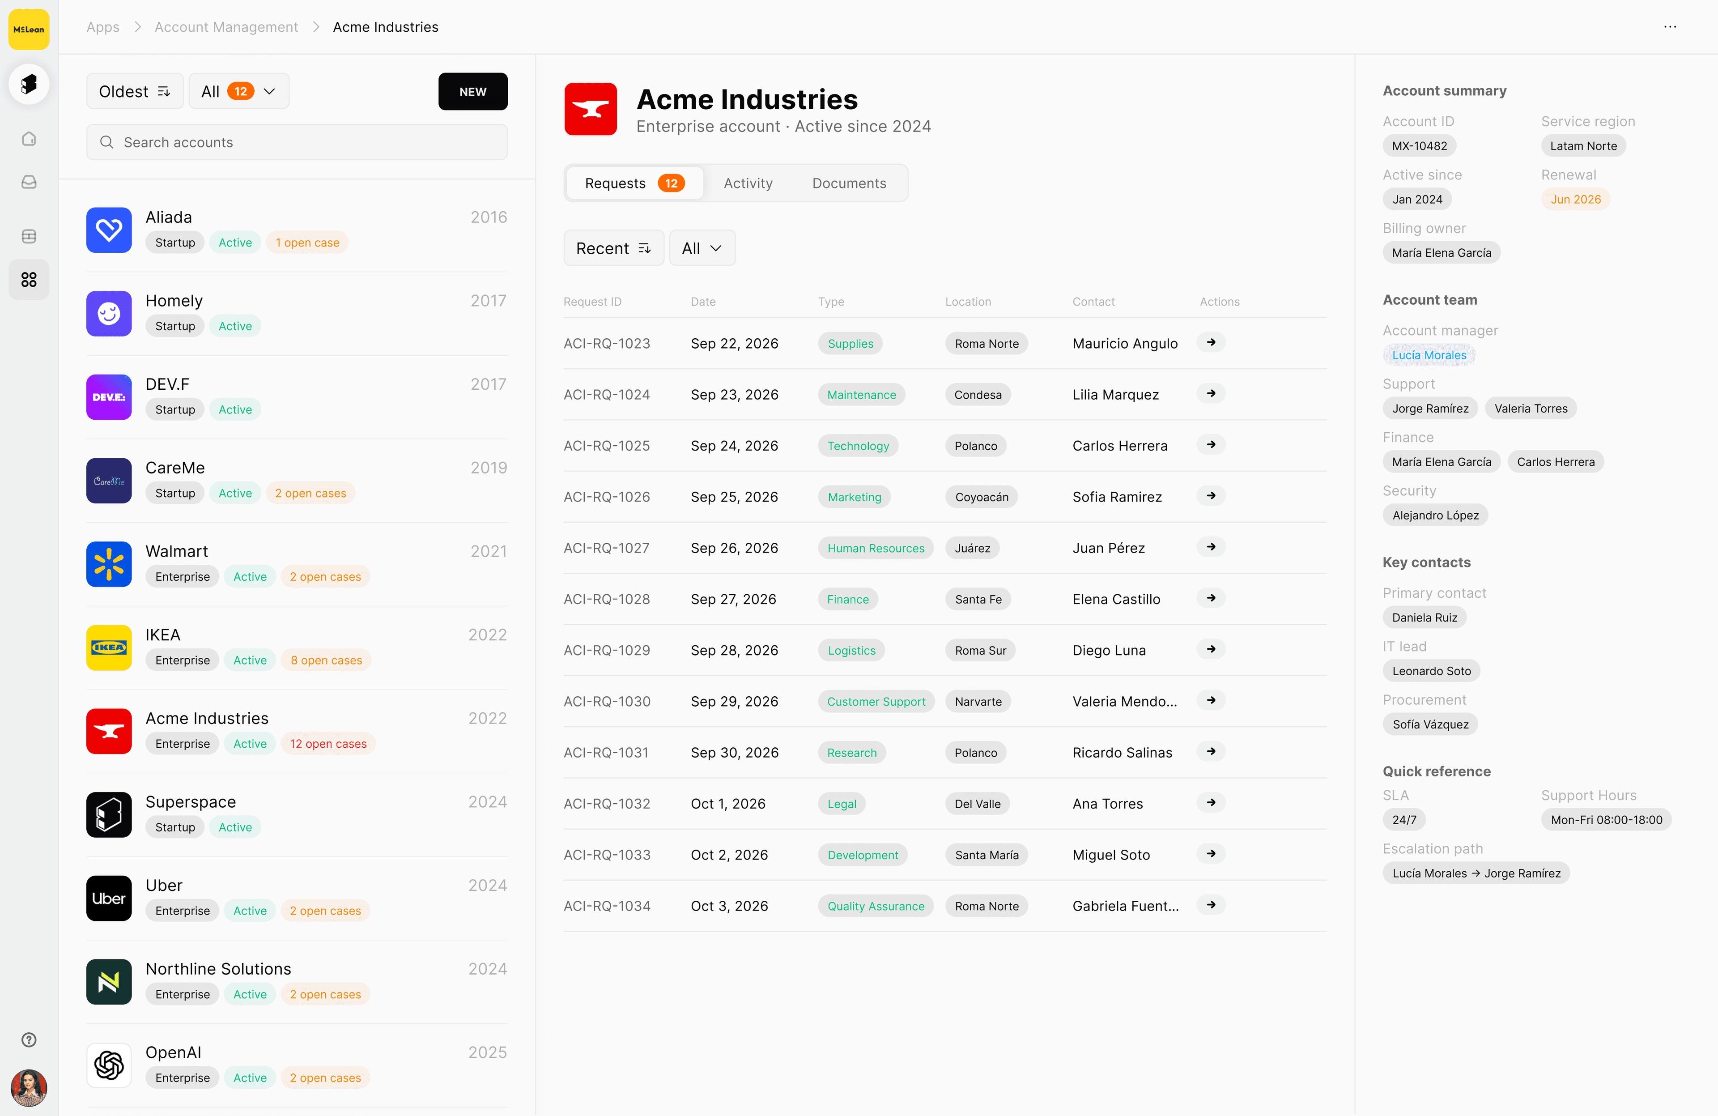
Task: Open the Inbox icon in sidebar
Action: tap(29, 182)
